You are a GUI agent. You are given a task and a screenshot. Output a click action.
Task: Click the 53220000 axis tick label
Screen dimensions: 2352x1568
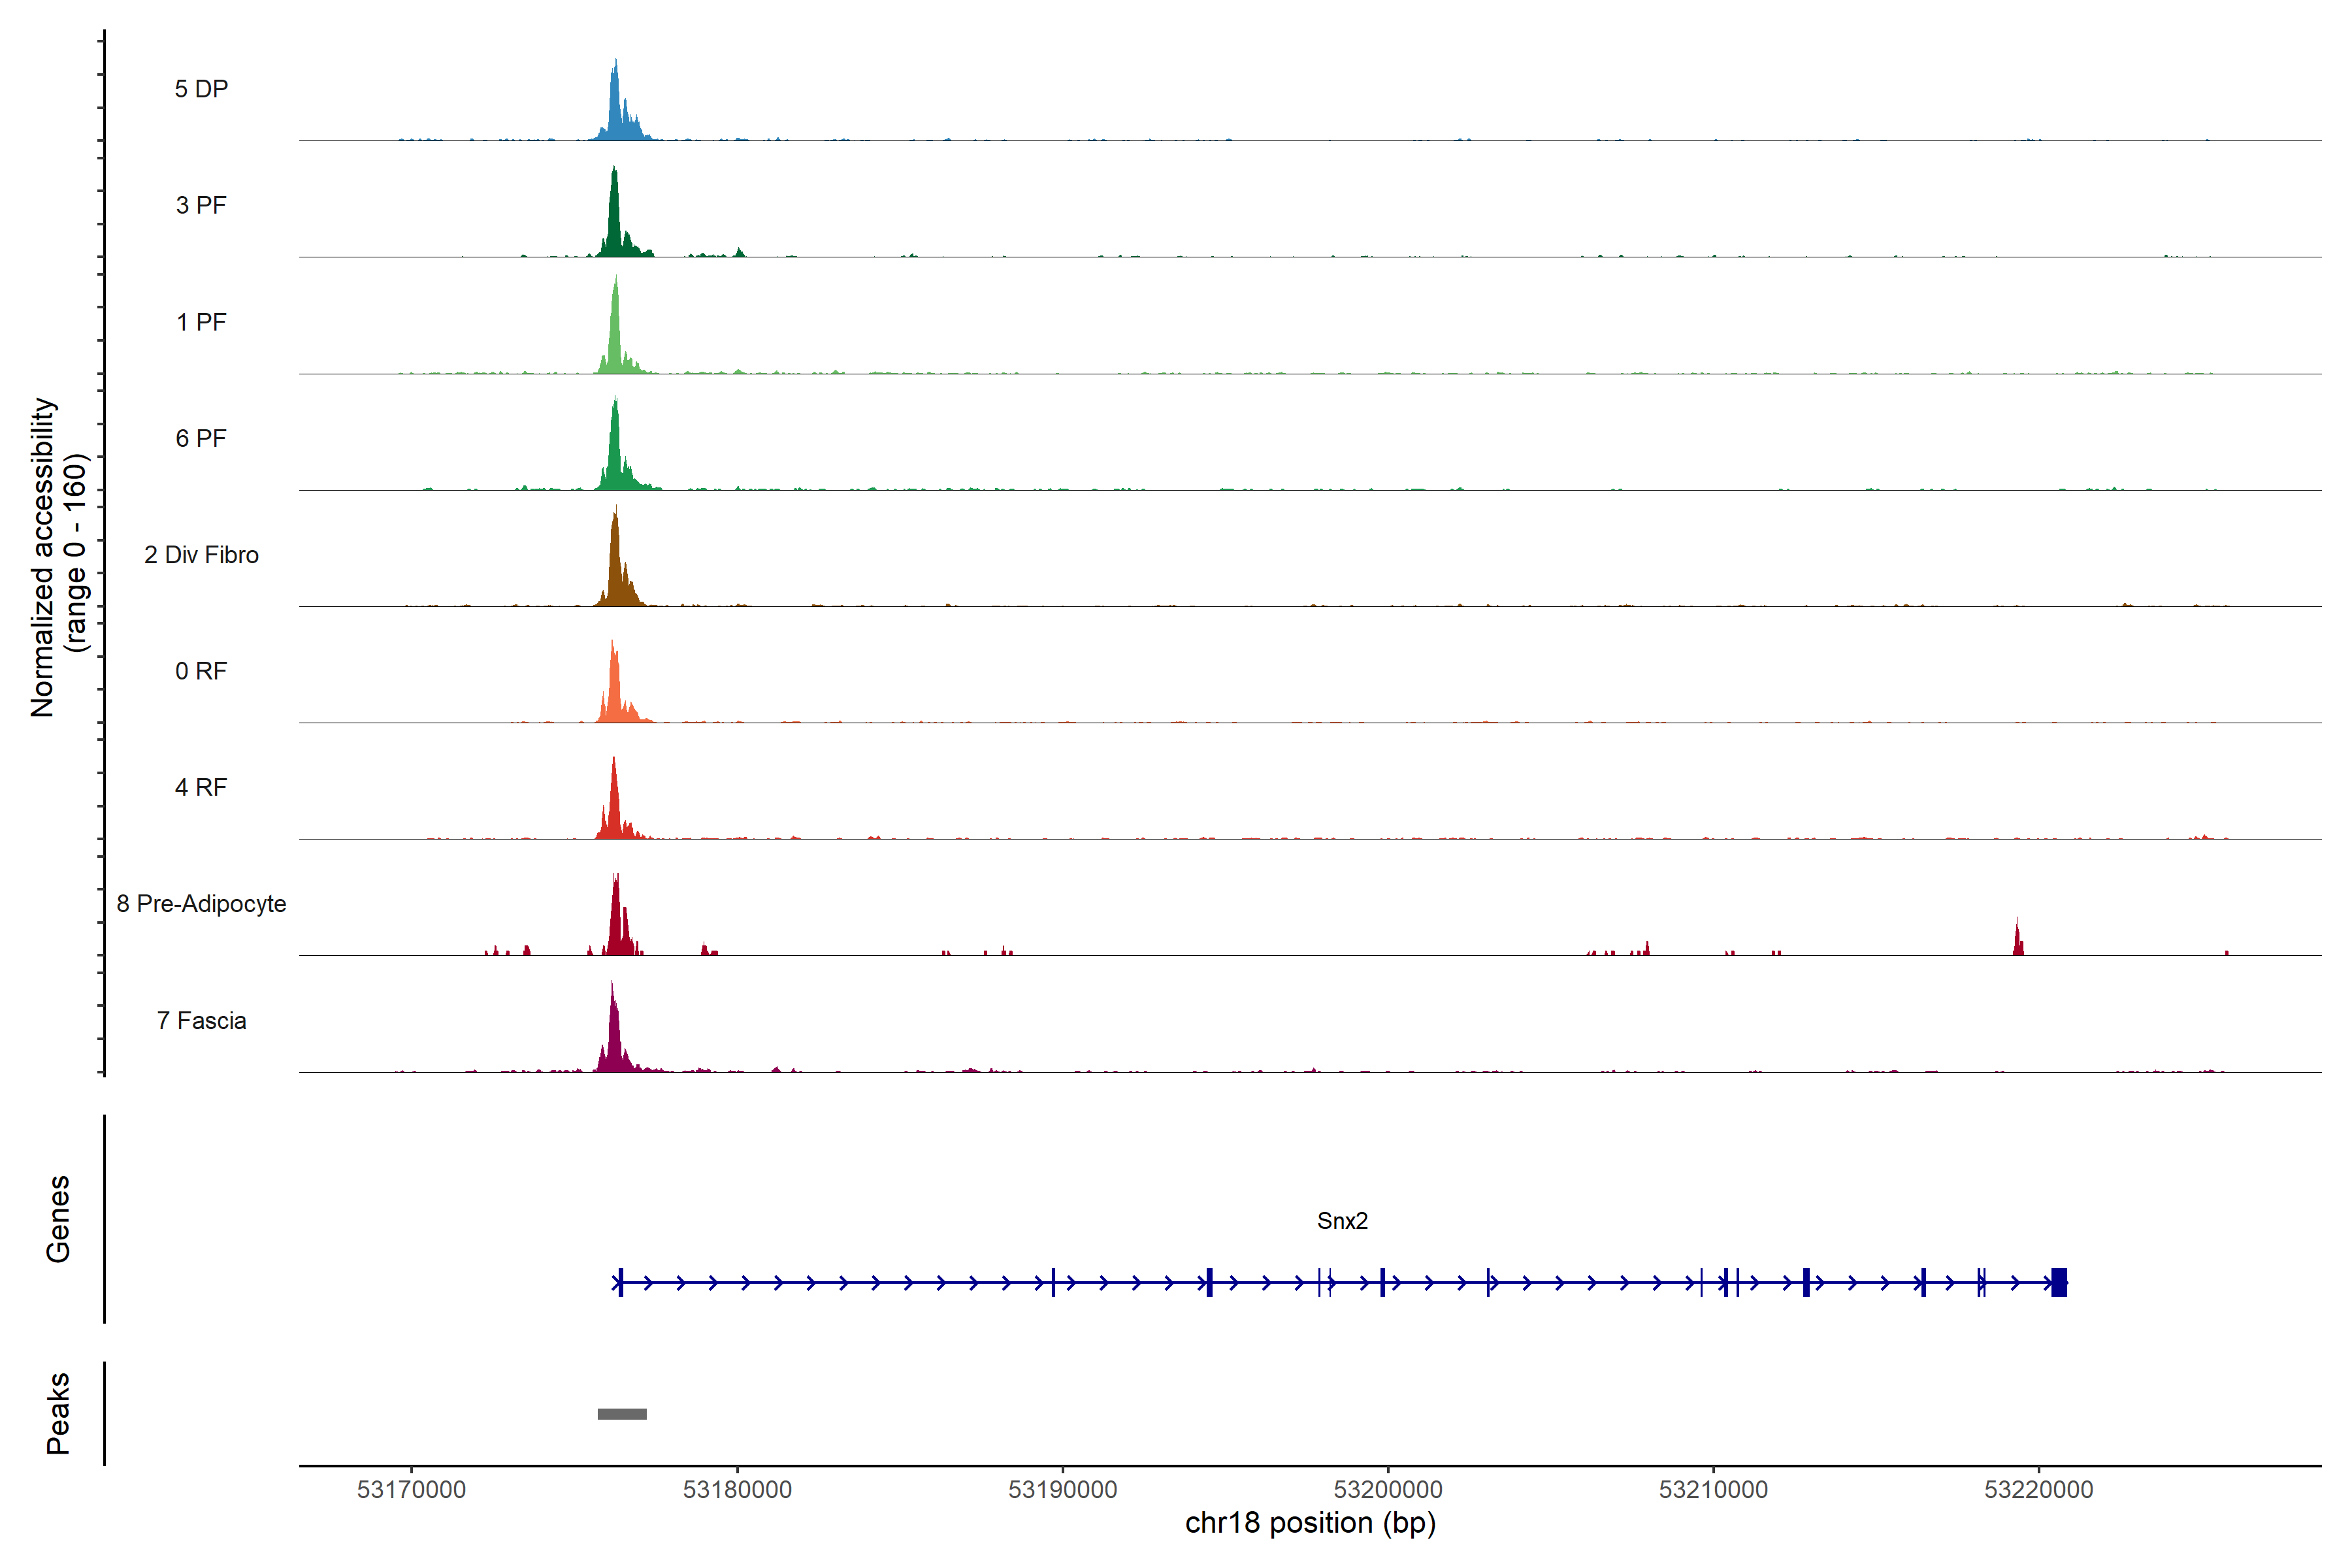click(2038, 1489)
